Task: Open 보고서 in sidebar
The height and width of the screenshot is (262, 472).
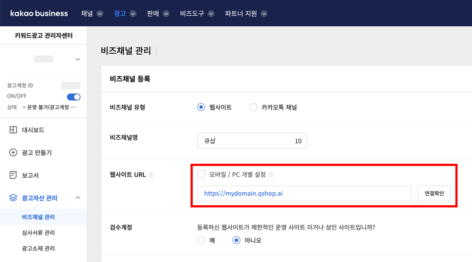Action: click(30, 175)
